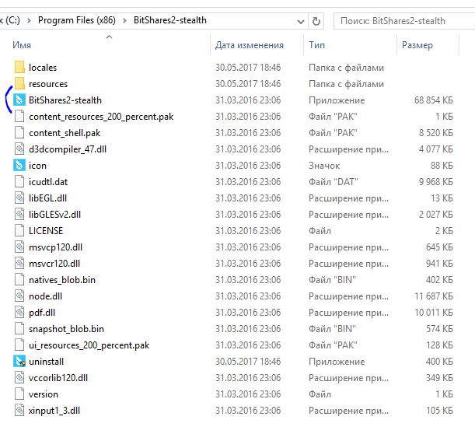Click the BitShares2-stealth breadcrumb segment
The width and height of the screenshot is (475, 434).
170,20
